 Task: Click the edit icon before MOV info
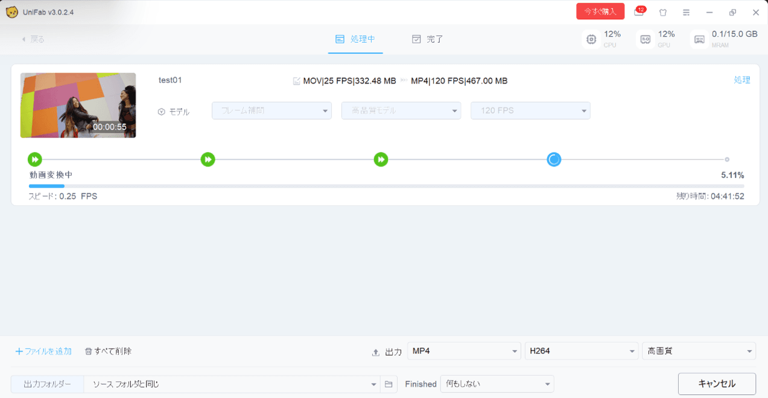point(296,81)
